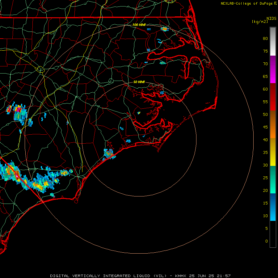Viewport: 278px width, 278px height.
Task: Click the 100 NMI range ring label
Action: pos(139,25)
